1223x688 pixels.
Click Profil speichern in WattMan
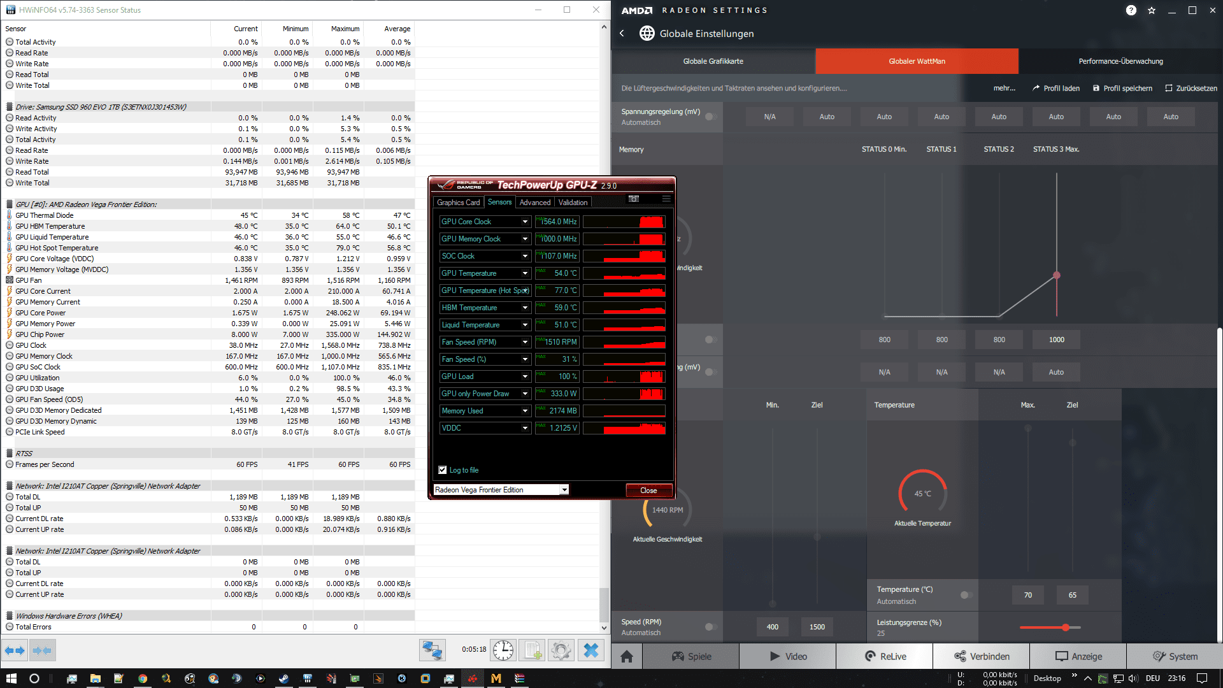pyautogui.click(x=1122, y=89)
